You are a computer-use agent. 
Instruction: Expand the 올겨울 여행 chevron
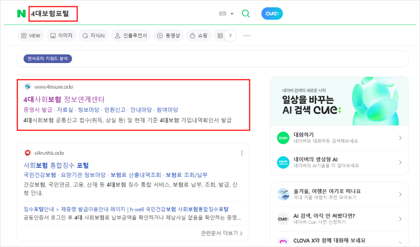click(x=400, y=194)
